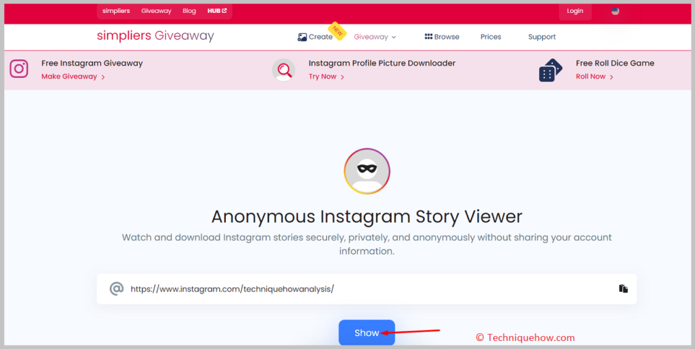695x349 pixels.
Task: Click the Create menu item
Action: coord(320,37)
